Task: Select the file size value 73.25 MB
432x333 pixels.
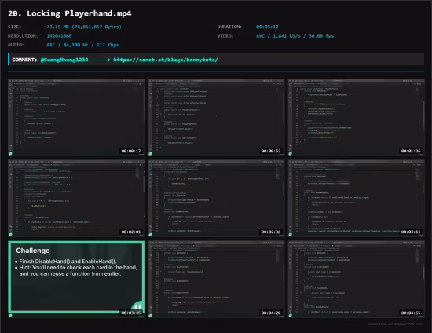Action: [84, 27]
